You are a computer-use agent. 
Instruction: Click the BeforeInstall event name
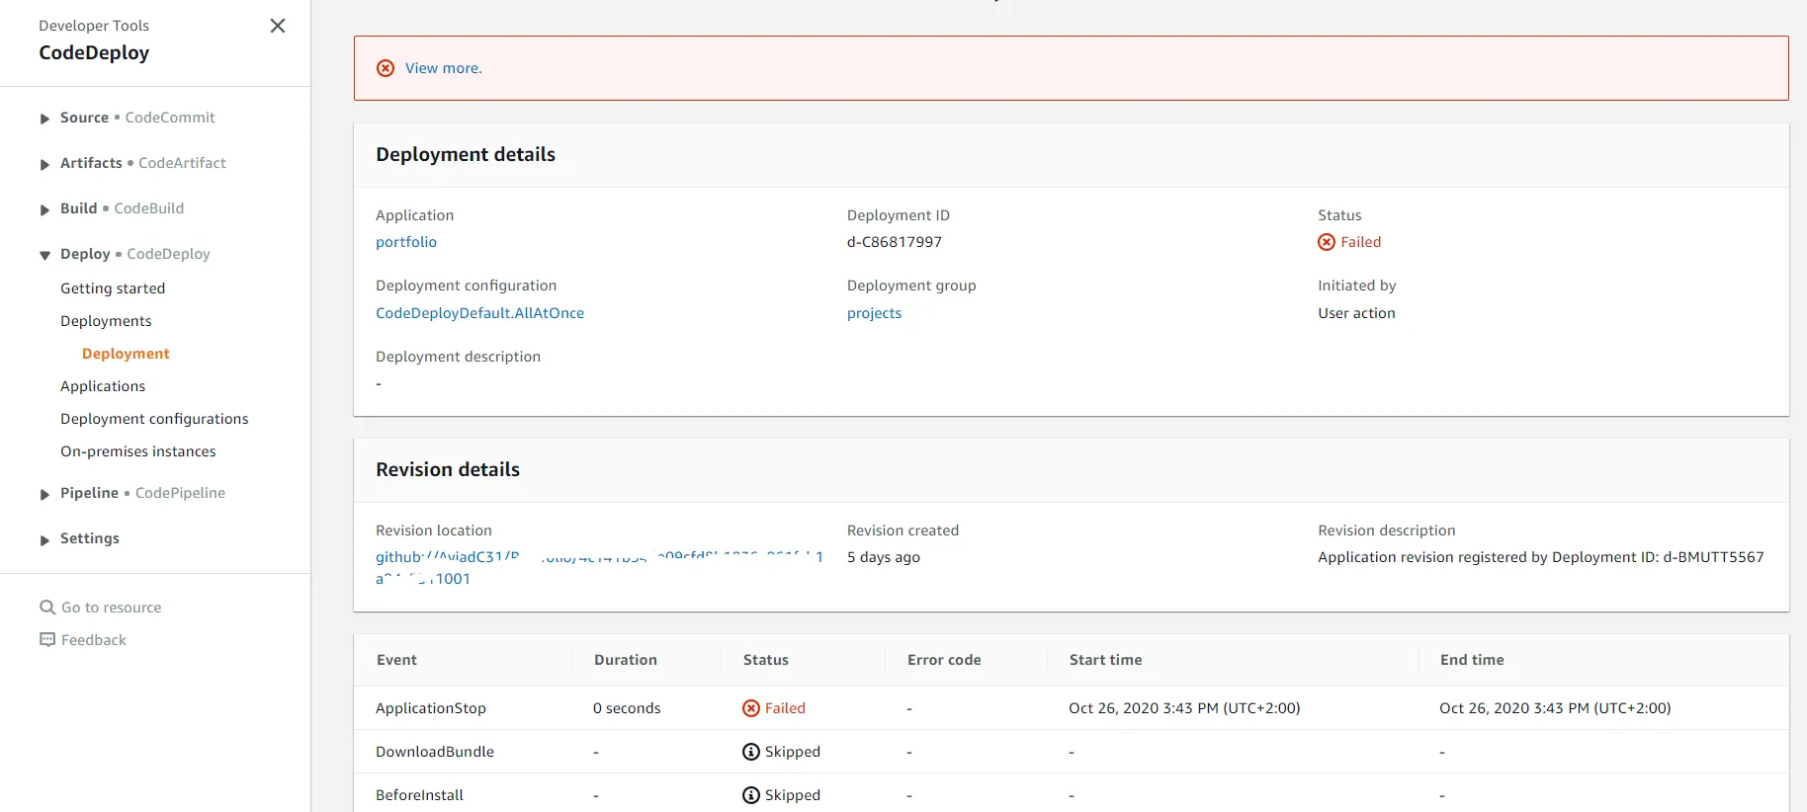419,795
